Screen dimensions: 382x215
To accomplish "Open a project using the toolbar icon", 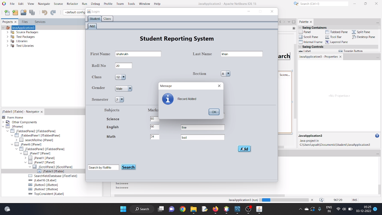I will 23,13.
